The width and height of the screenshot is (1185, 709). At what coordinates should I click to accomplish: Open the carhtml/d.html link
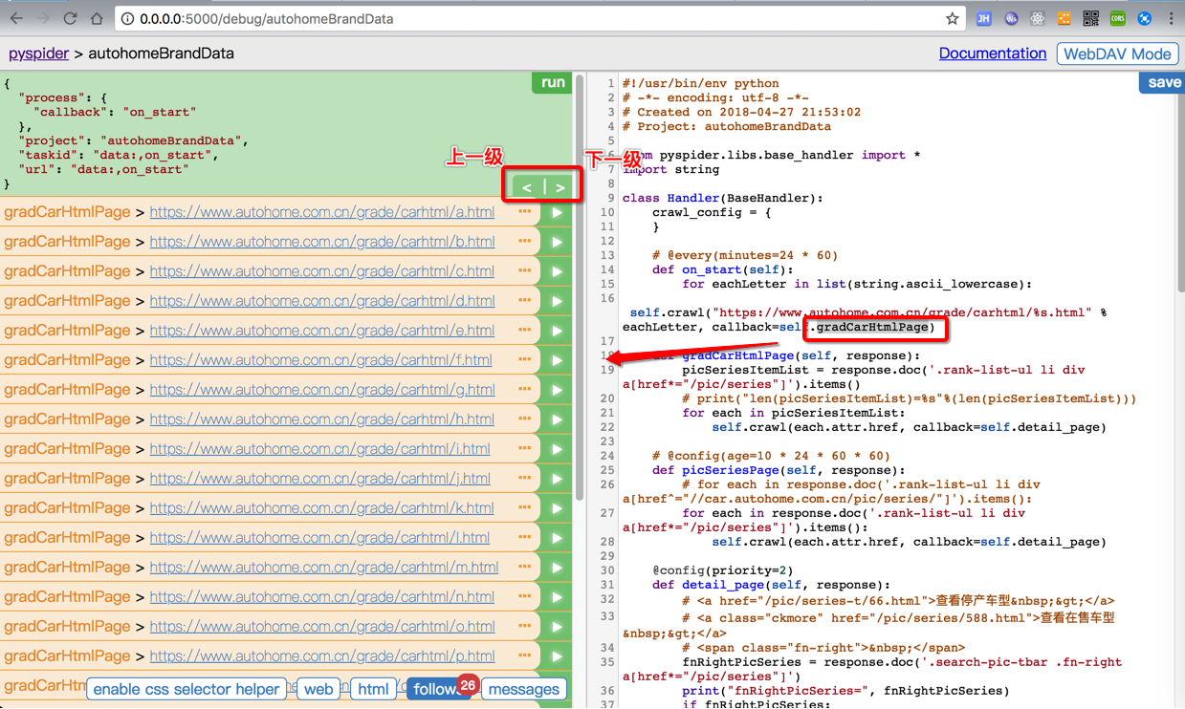(321, 301)
